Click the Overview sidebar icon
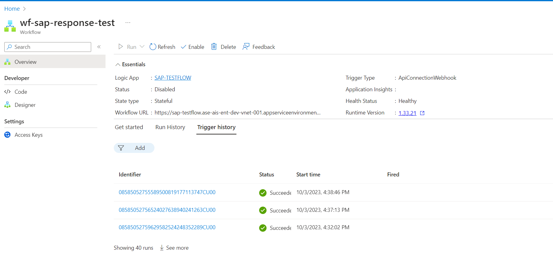The image size is (553, 257). [x=7, y=62]
